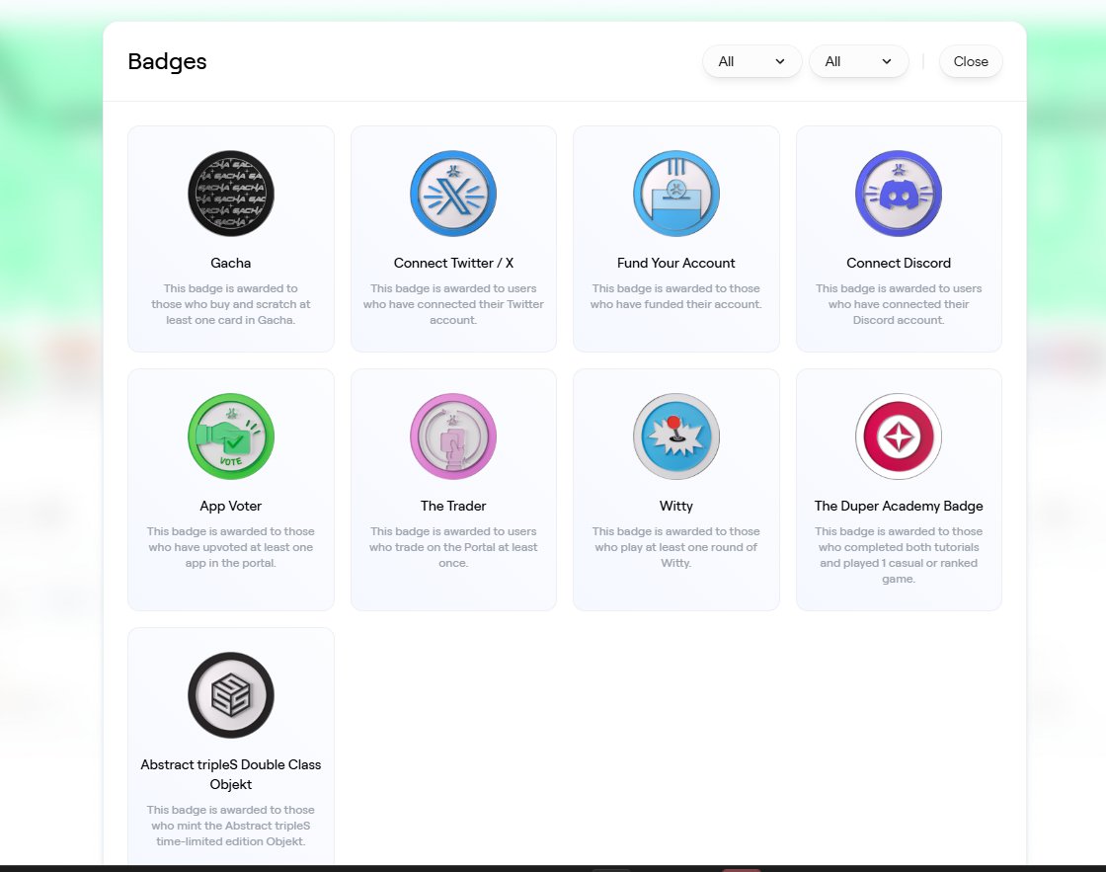Click the 'Witty' badge title

pos(676,506)
